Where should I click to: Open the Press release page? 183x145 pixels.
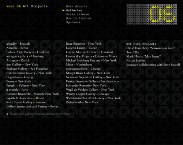[x=78, y=14]
